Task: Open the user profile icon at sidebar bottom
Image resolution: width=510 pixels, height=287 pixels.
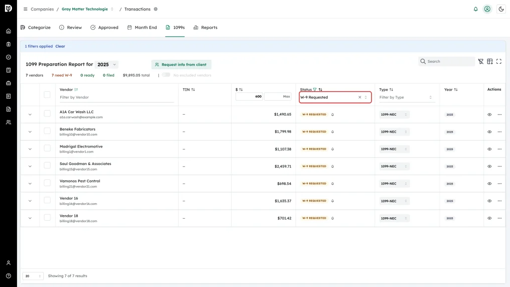Action: (x=8, y=263)
